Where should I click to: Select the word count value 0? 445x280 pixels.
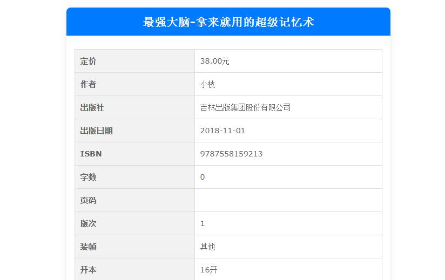click(x=203, y=177)
